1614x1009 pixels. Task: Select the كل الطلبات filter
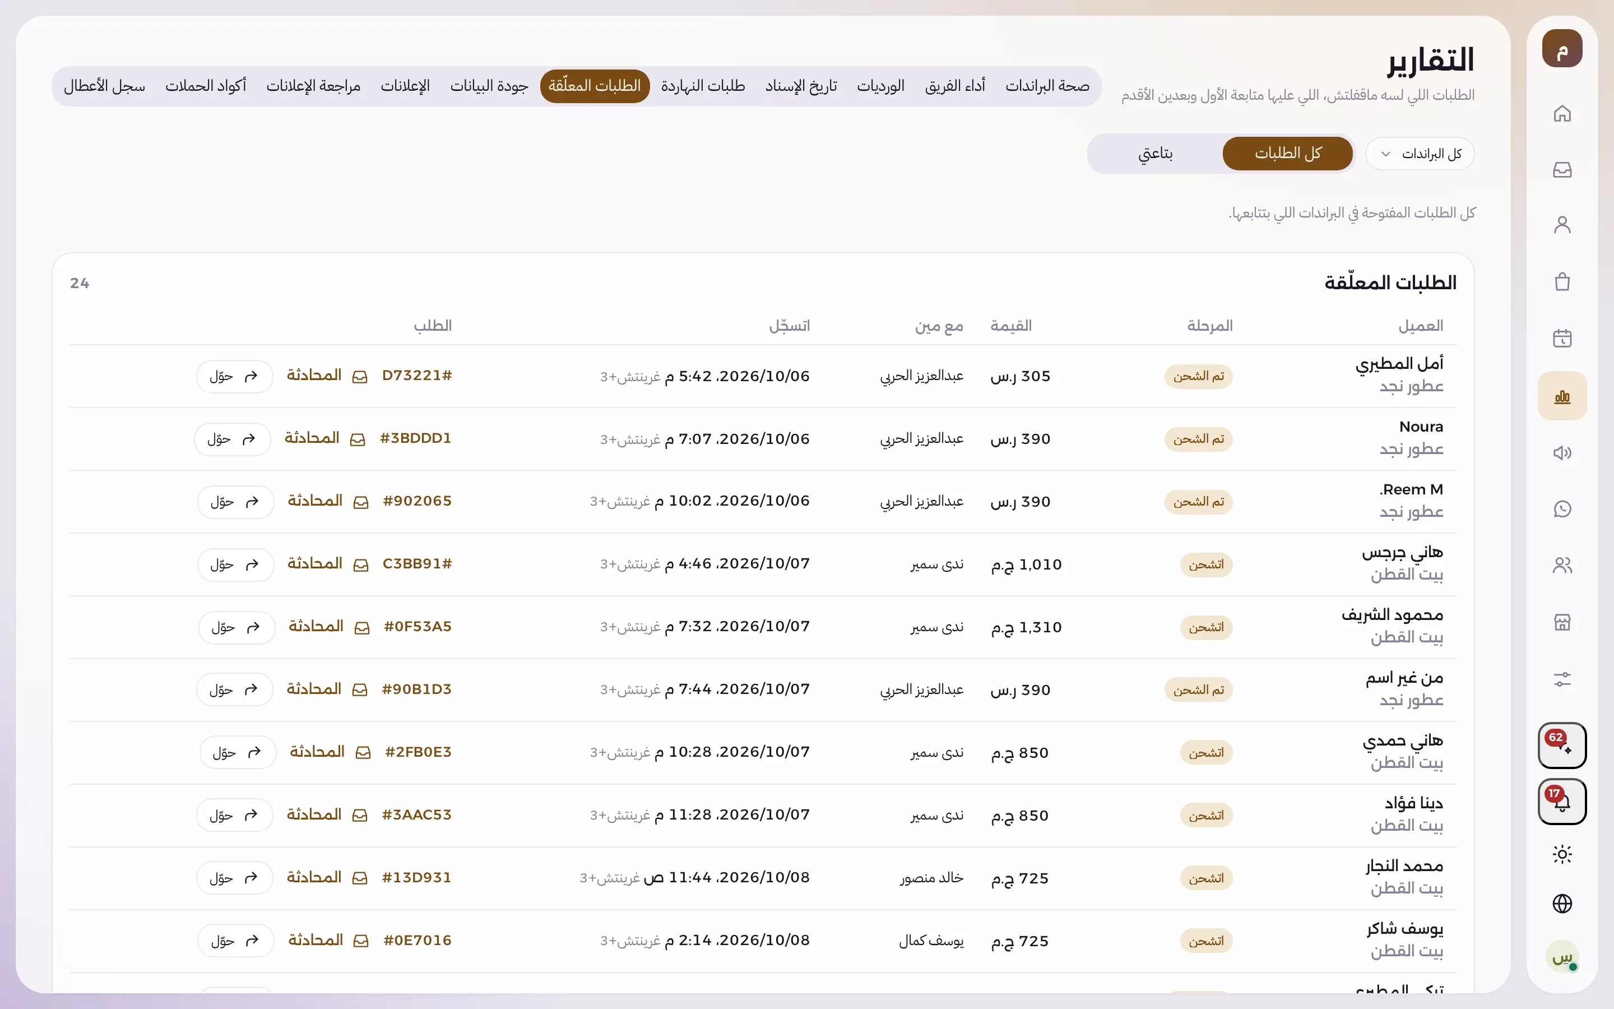1287,154
